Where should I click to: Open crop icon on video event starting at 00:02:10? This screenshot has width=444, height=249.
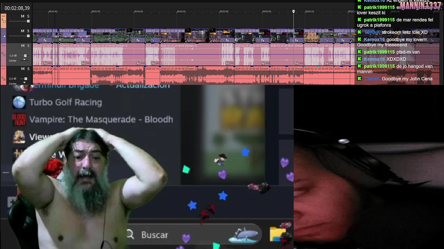[x=322, y=40]
